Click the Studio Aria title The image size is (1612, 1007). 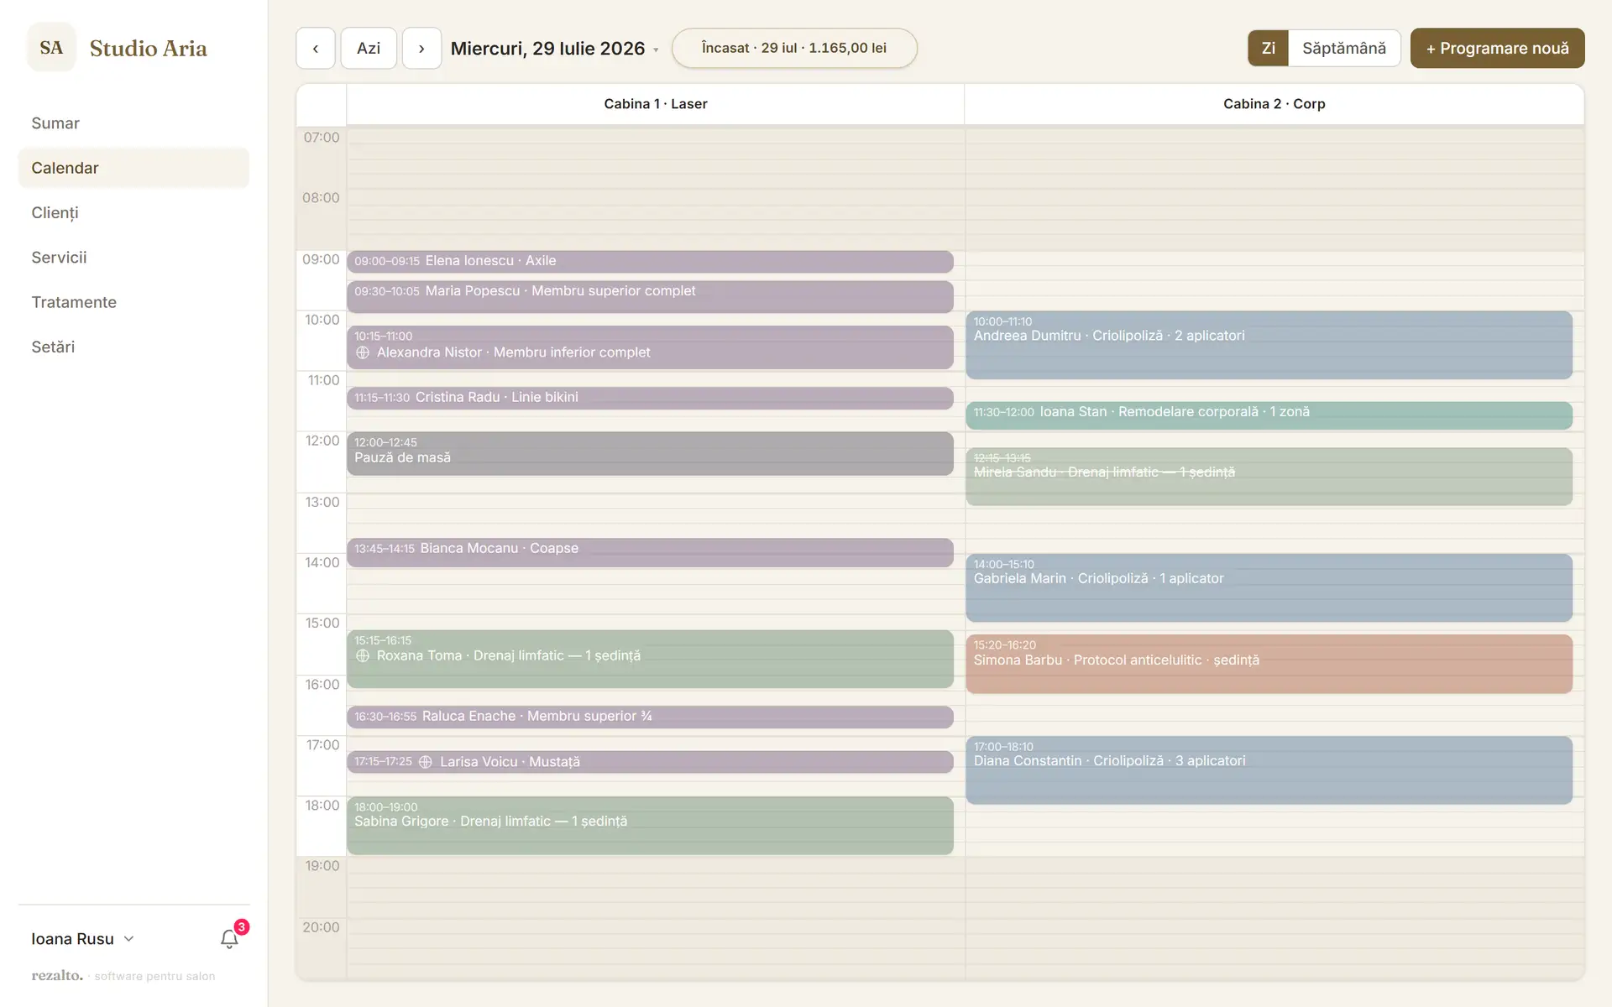[x=149, y=49]
